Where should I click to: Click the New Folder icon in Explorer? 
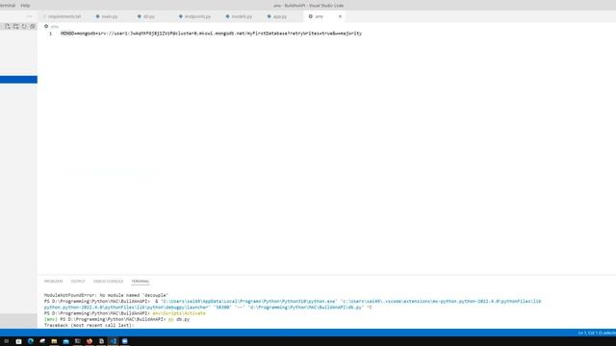tap(16, 26)
